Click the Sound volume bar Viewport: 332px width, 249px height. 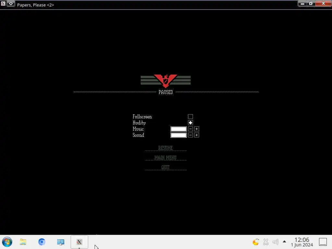pos(179,135)
